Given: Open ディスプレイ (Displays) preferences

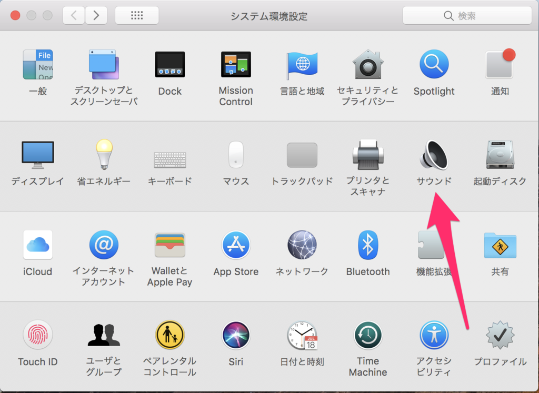Looking at the screenshot, I should tap(38, 155).
